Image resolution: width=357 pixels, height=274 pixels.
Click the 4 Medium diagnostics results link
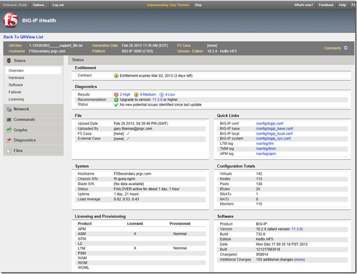tap(148, 94)
